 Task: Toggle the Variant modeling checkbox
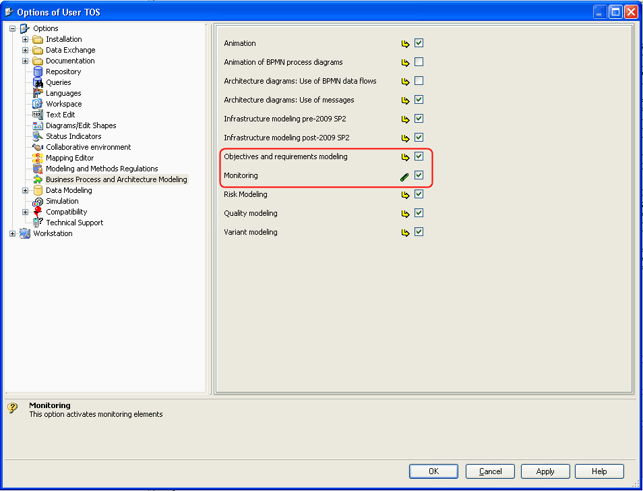(x=419, y=232)
